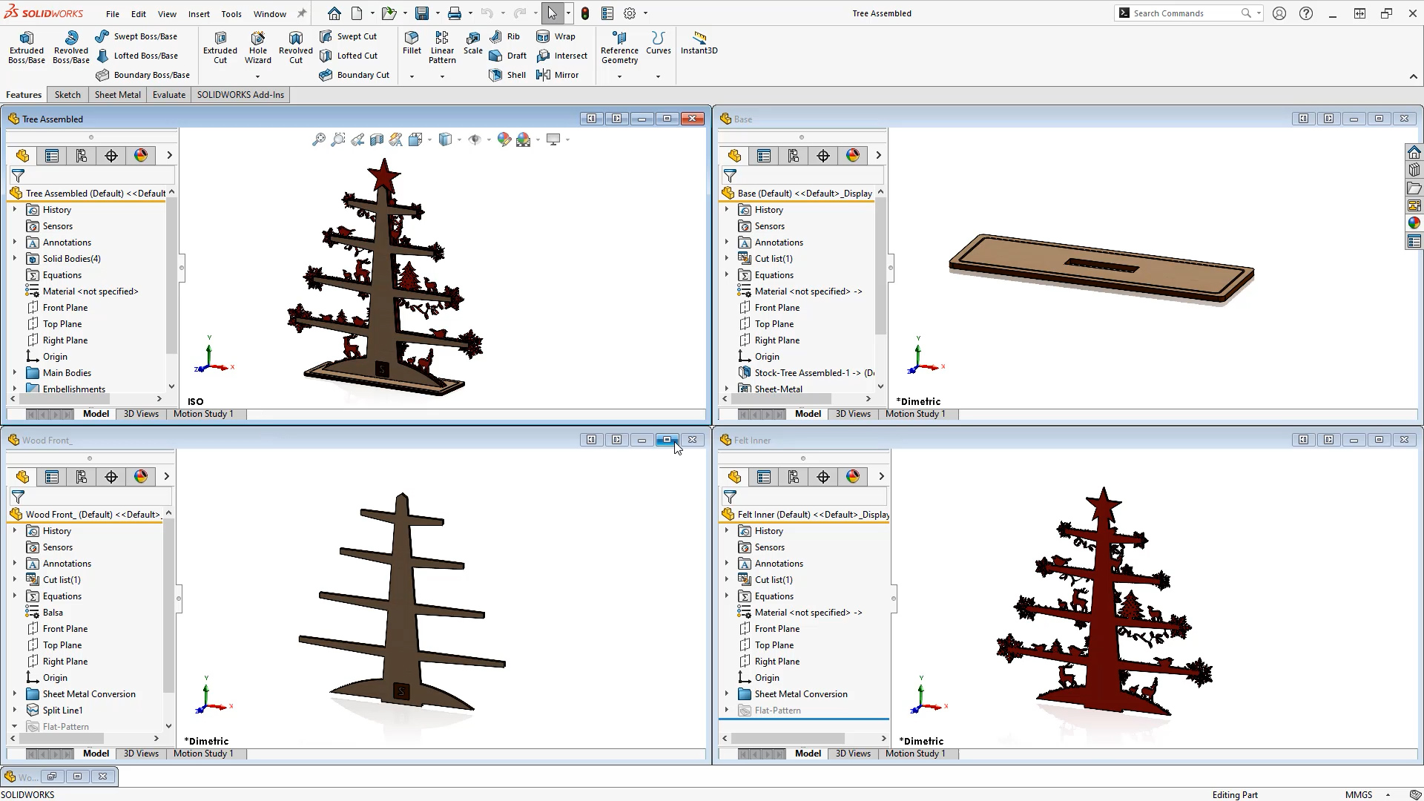This screenshot has width=1424, height=801.
Task: Open the Insert menu
Action: [199, 13]
